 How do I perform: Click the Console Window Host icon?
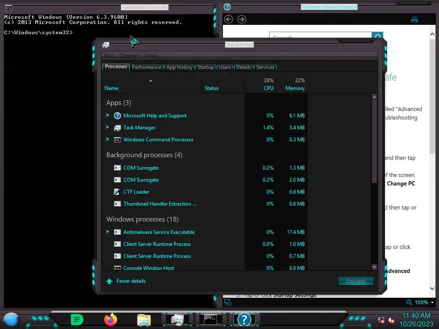click(117, 268)
